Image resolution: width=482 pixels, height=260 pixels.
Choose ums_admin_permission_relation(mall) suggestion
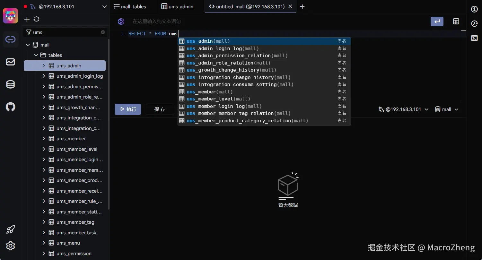[x=264, y=56]
